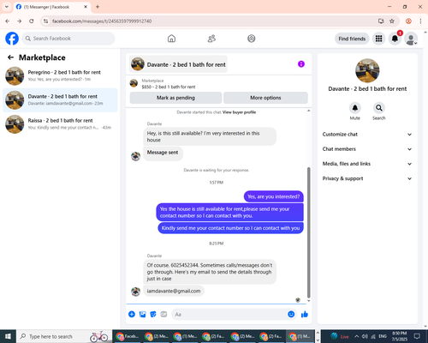Expand the Customize chat section
Viewport: 428px width, 343px height.
367,135
